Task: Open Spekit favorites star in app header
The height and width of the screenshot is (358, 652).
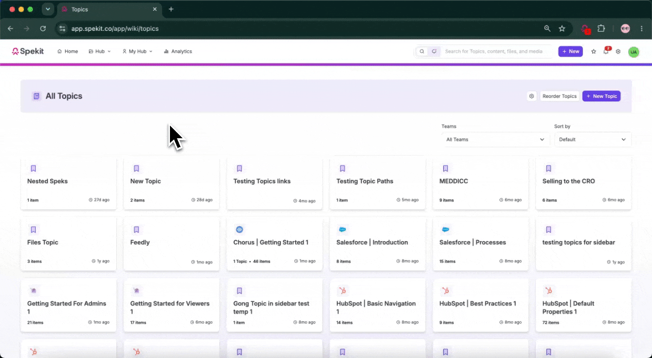Action: click(x=593, y=51)
